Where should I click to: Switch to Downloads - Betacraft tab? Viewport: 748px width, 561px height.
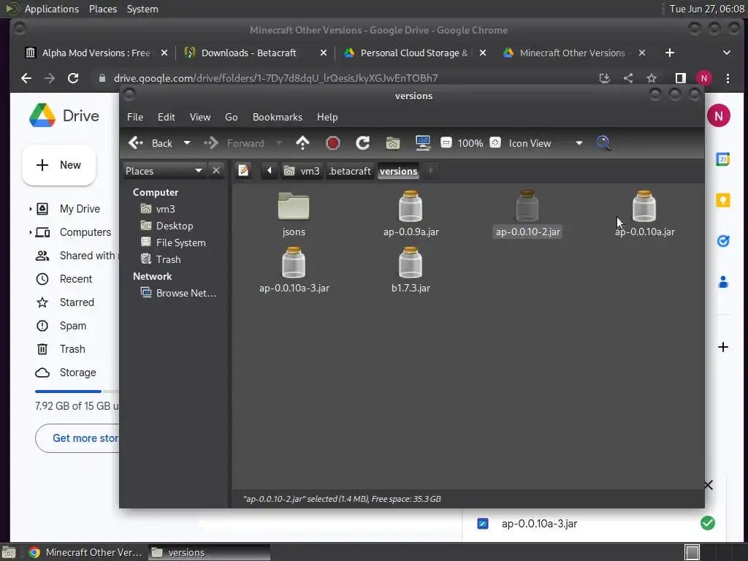248,53
